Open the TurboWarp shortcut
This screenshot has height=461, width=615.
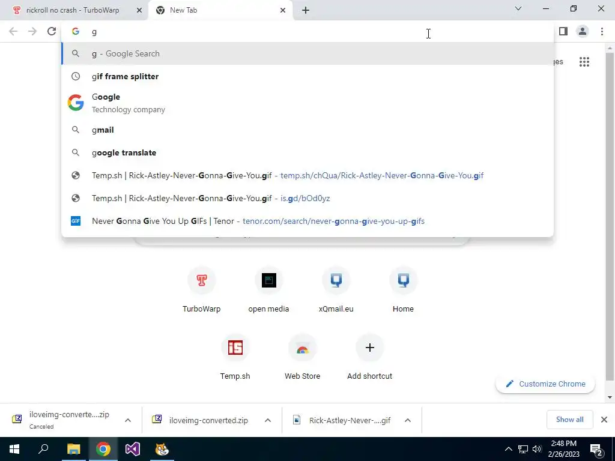[202, 289]
